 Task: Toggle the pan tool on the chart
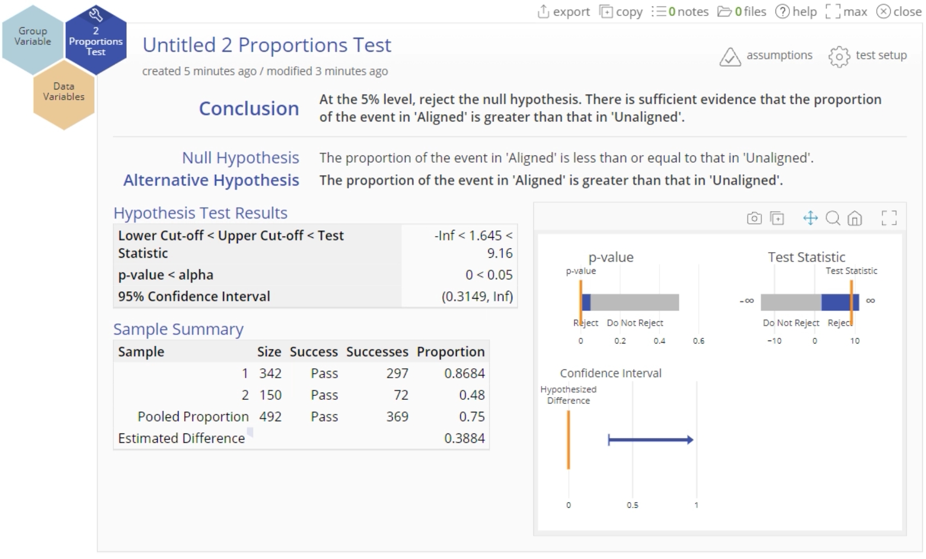coord(810,218)
